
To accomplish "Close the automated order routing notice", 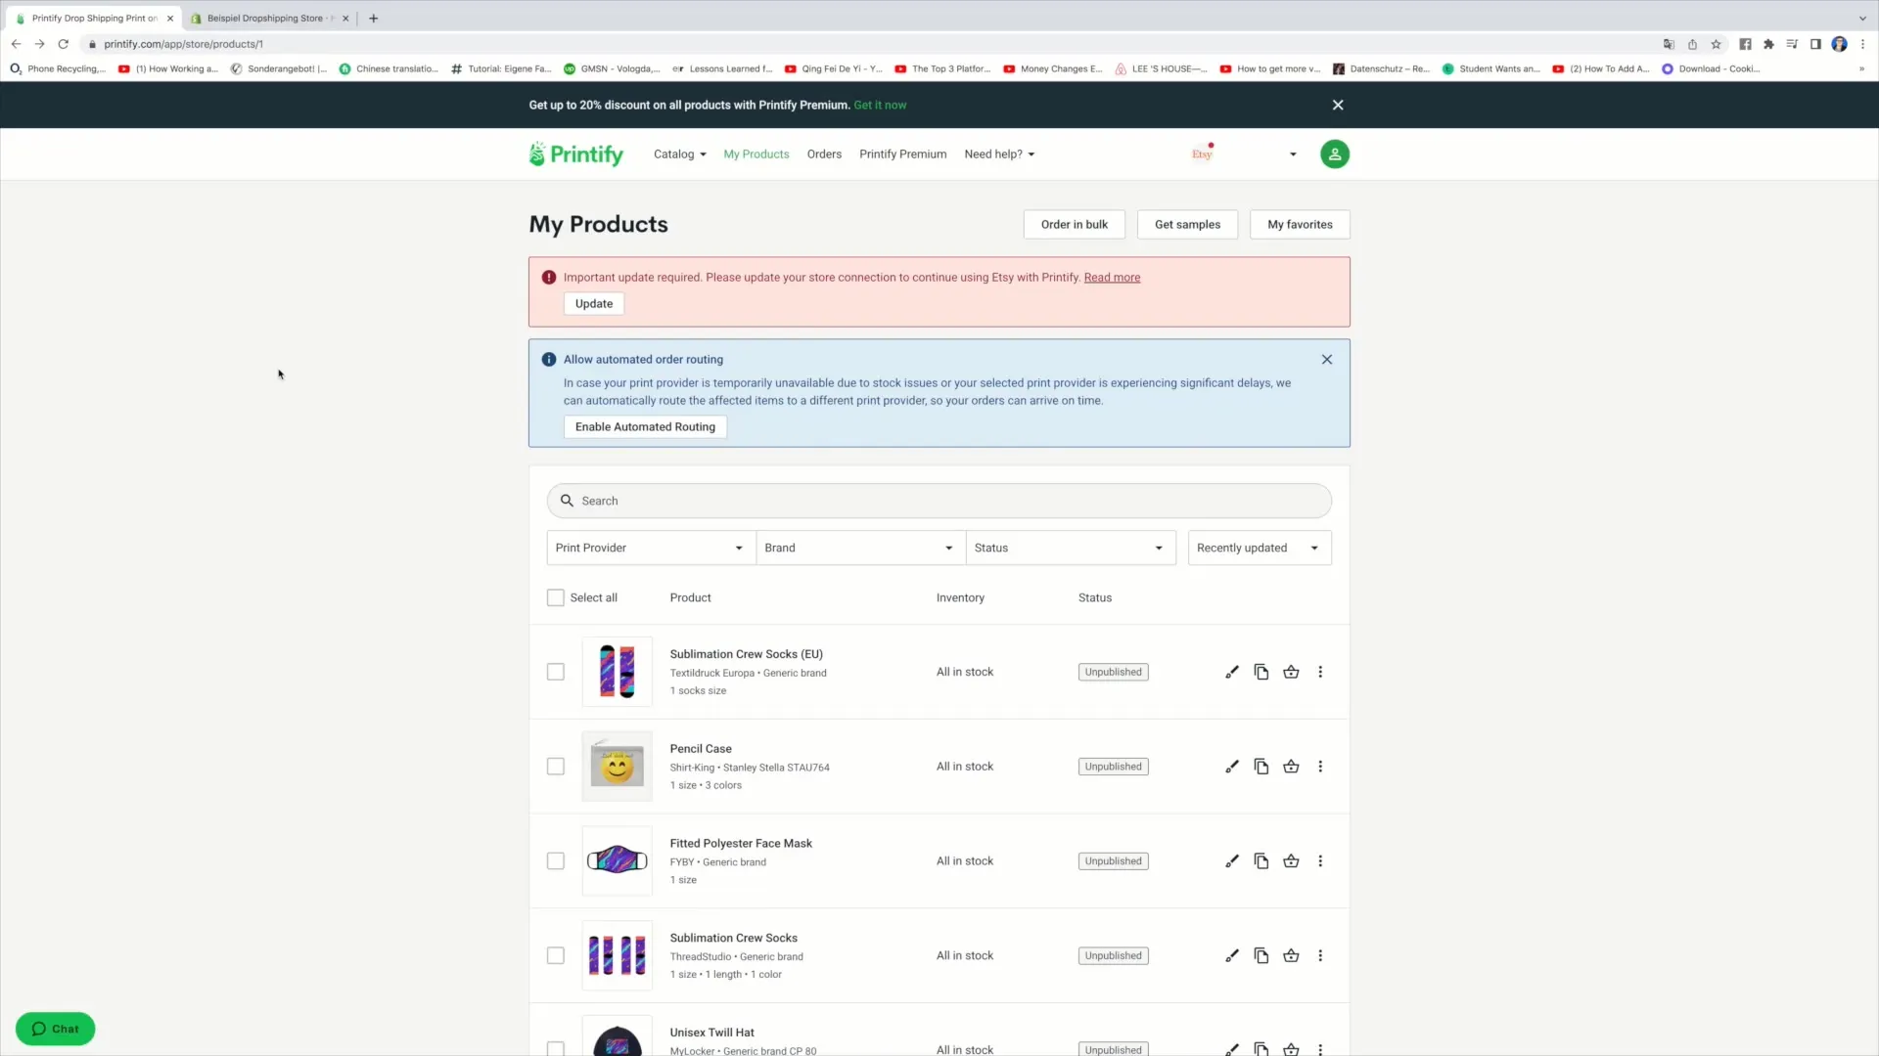I will pos(1327,360).
